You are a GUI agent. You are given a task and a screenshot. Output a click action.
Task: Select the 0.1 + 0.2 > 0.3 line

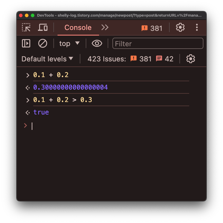[x=63, y=100]
